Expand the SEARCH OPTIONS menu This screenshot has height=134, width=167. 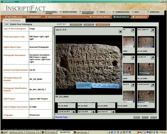point(68,12)
